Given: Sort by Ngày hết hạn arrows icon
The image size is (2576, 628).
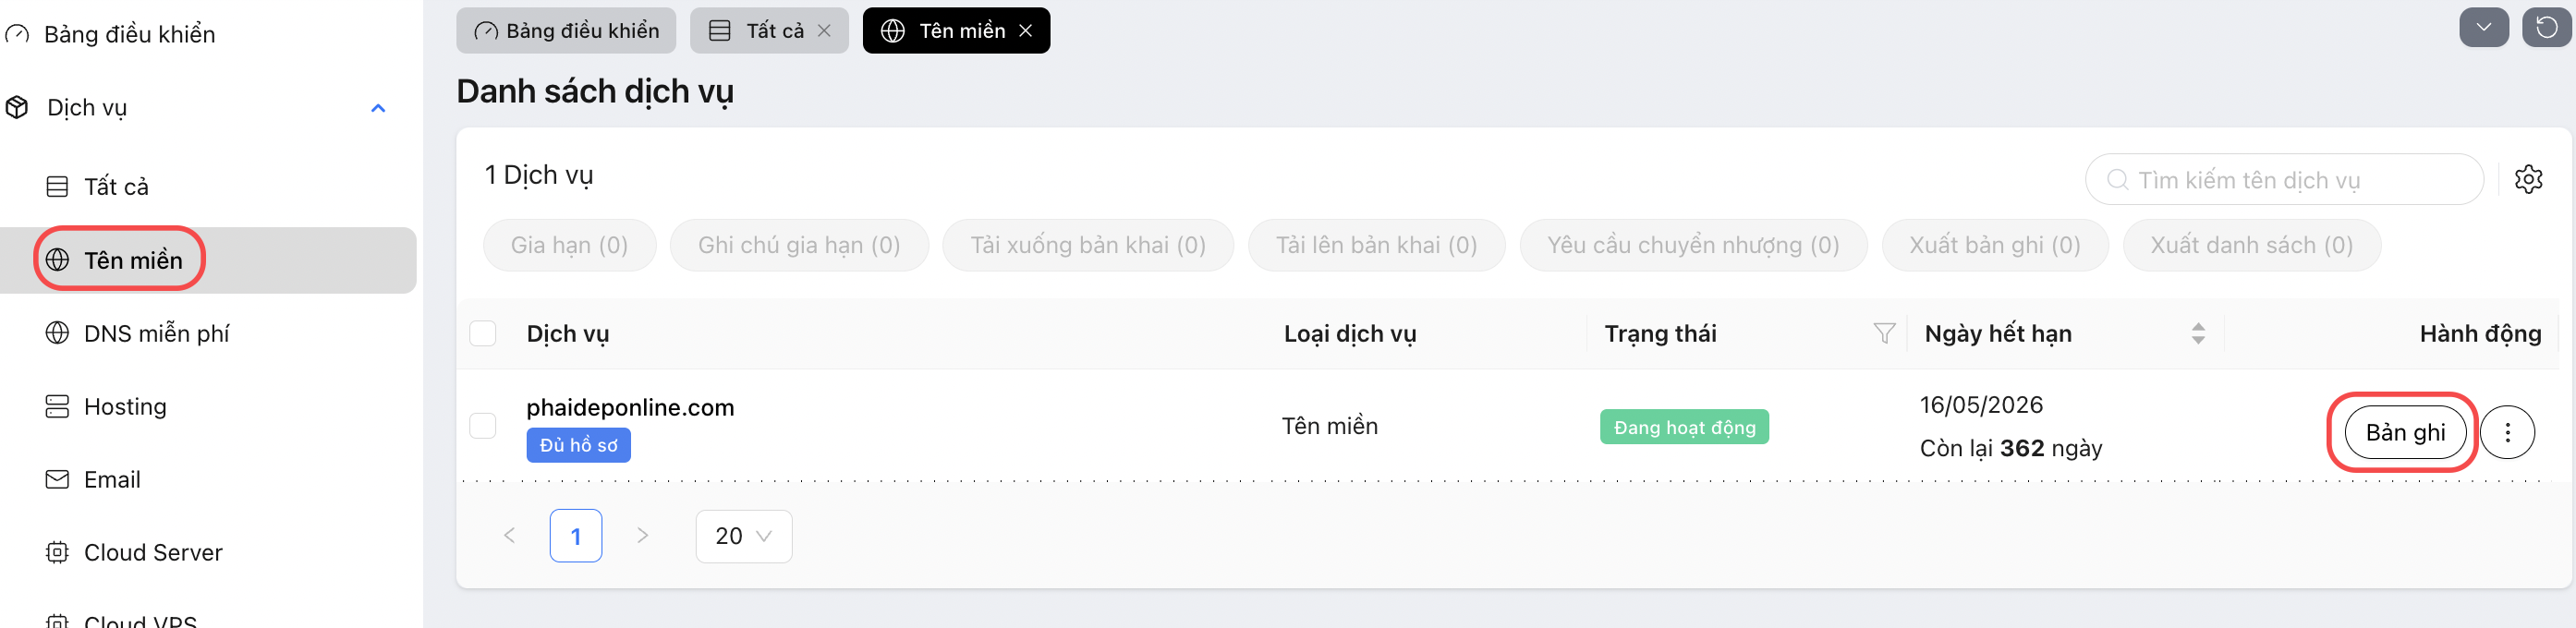Looking at the screenshot, I should coord(2198,334).
